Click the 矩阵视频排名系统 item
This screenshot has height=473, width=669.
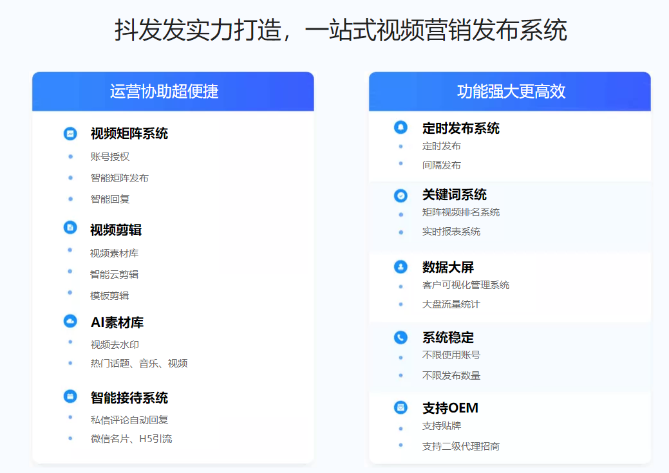pos(461,212)
